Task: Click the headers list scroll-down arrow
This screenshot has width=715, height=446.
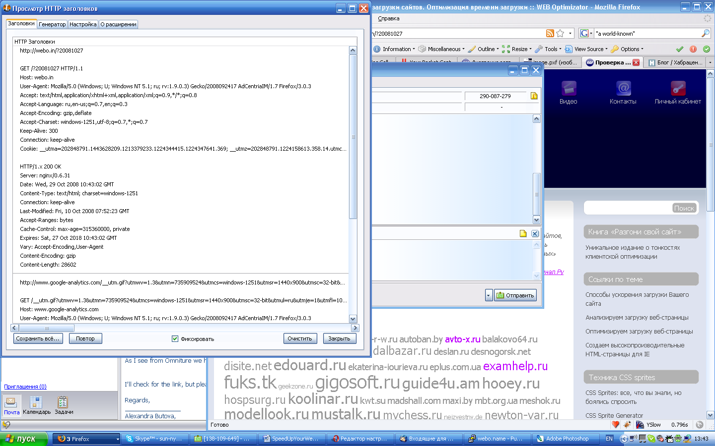Action: pyautogui.click(x=353, y=319)
